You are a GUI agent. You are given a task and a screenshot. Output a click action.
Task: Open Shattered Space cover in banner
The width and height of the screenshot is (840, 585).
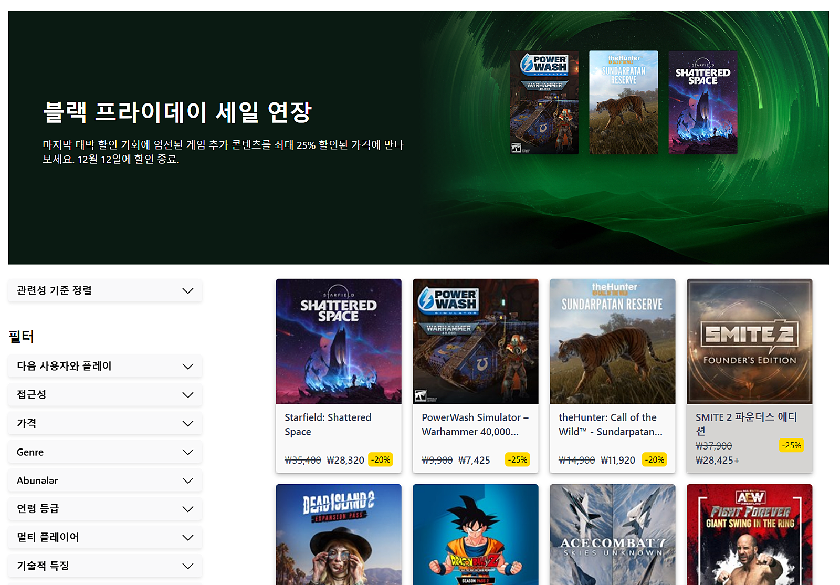click(x=703, y=102)
